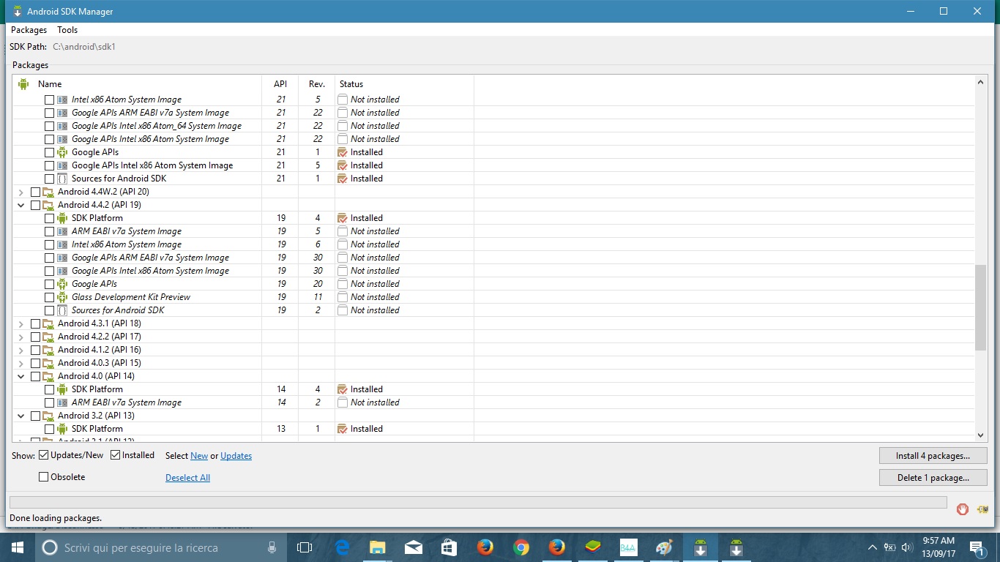Click the taskbar volume icon
The width and height of the screenshot is (1000, 562).
point(908,547)
